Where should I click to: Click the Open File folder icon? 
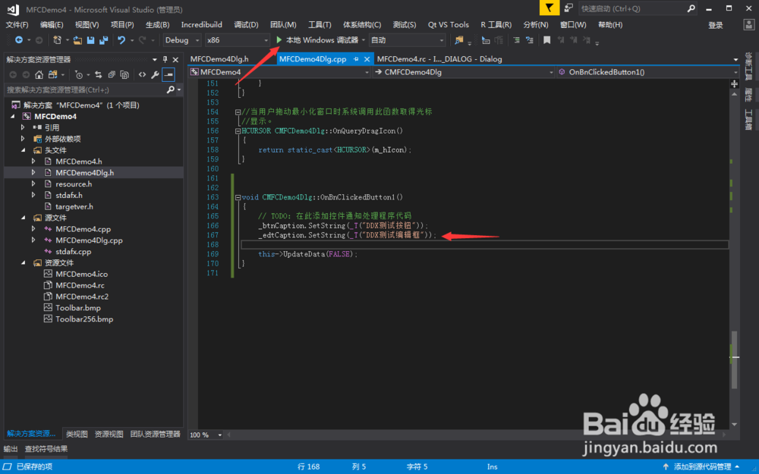pos(77,41)
